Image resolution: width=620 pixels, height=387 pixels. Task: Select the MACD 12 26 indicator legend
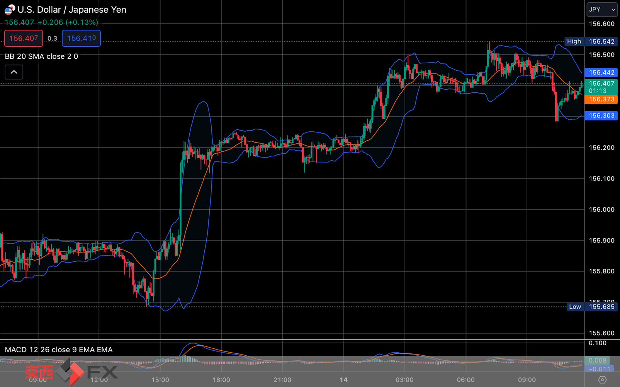(59, 350)
